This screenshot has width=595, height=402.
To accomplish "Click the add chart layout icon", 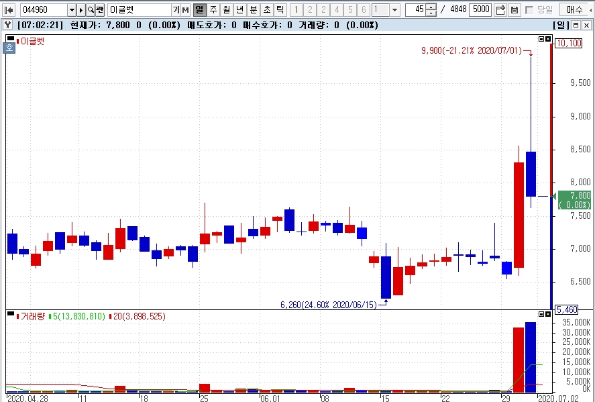I will 500,10.
